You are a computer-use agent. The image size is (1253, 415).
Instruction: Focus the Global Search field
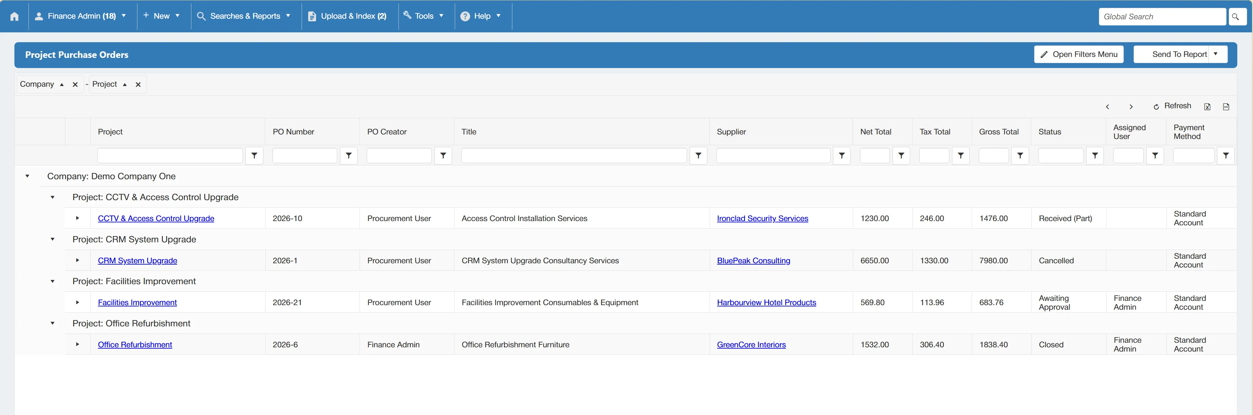(1162, 17)
